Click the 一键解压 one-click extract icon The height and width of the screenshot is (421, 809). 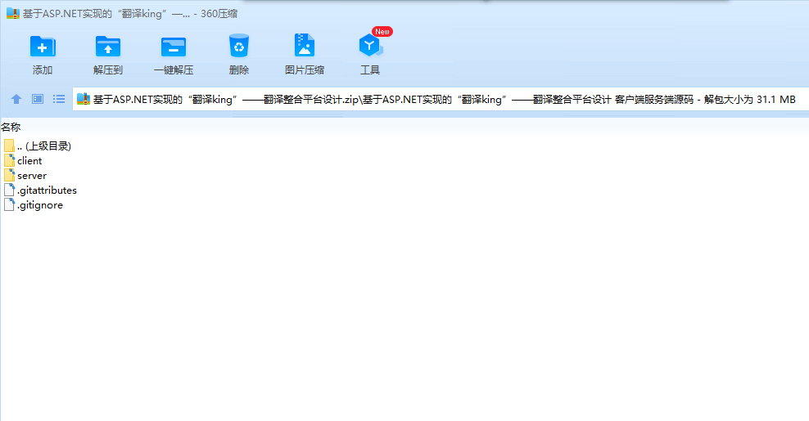174,47
